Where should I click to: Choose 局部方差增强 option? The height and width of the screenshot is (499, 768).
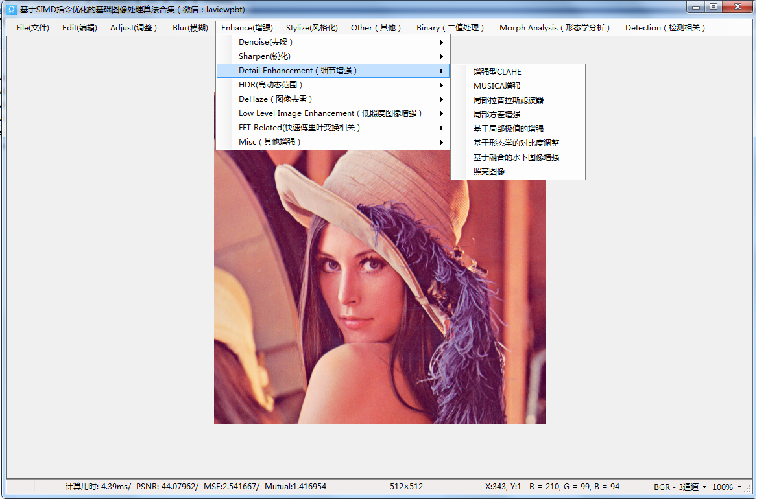(x=518, y=114)
